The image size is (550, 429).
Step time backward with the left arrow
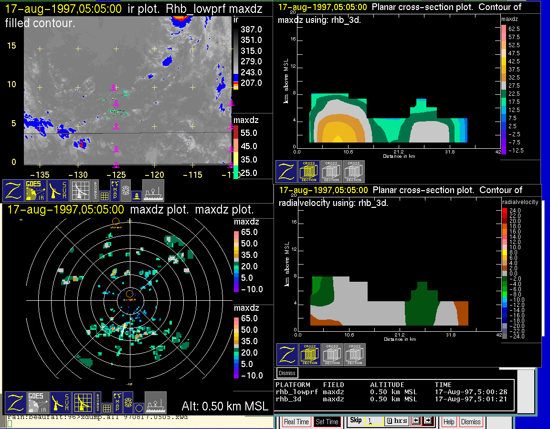point(416,421)
